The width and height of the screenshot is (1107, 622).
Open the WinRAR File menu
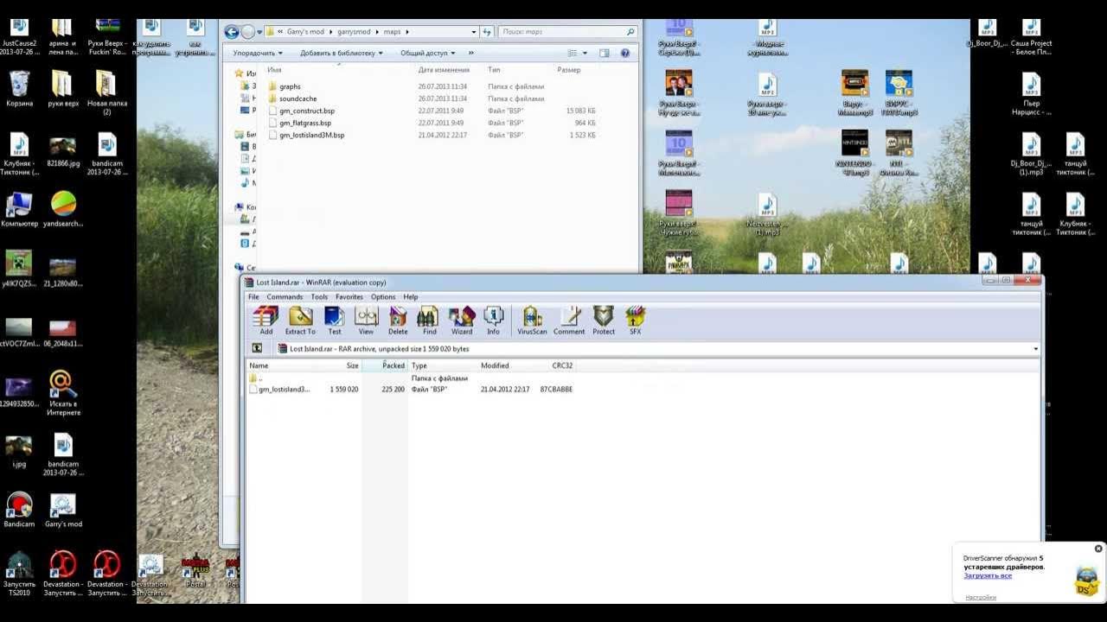point(254,297)
